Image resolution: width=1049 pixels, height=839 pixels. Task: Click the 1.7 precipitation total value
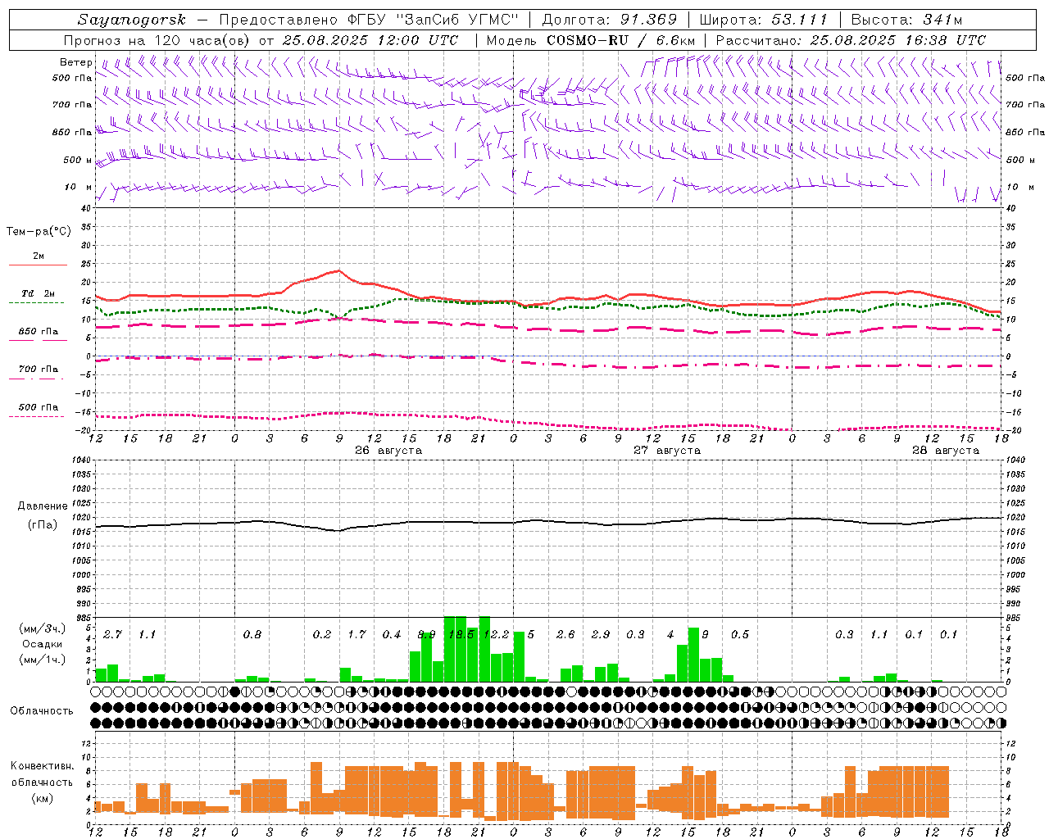(x=356, y=635)
